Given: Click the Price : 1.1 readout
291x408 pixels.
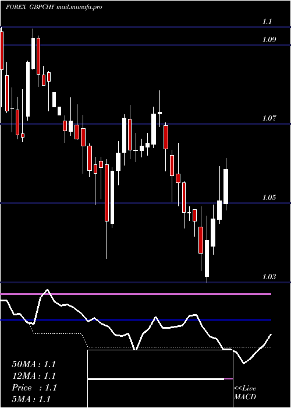Looking at the screenshot, I should [x=34, y=388].
